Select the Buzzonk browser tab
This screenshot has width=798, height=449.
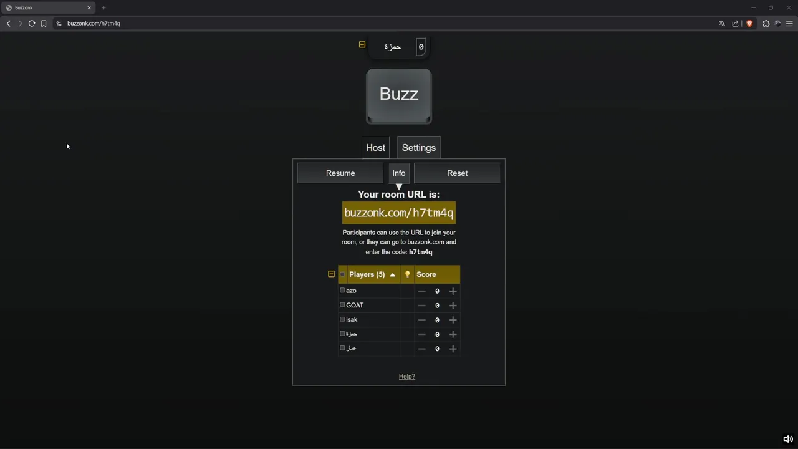[x=47, y=7]
